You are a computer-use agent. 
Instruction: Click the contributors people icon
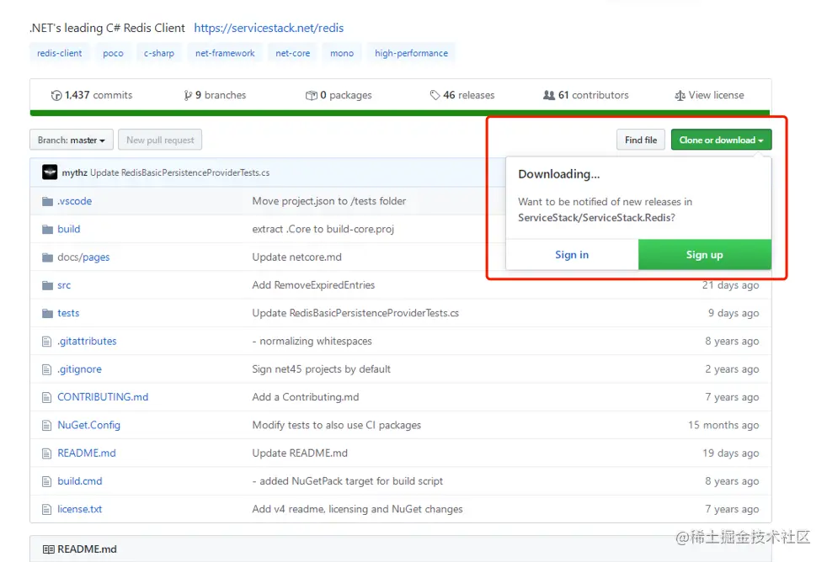(549, 95)
